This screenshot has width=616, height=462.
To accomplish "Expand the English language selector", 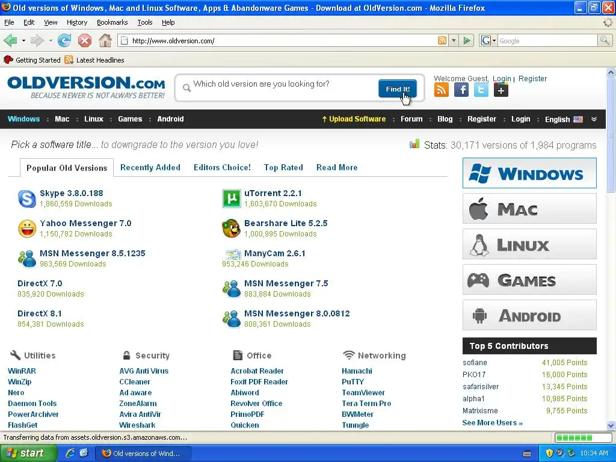I will click(x=563, y=120).
